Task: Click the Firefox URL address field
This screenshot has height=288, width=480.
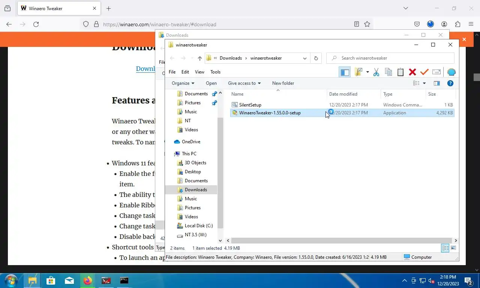Action: pos(226,24)
